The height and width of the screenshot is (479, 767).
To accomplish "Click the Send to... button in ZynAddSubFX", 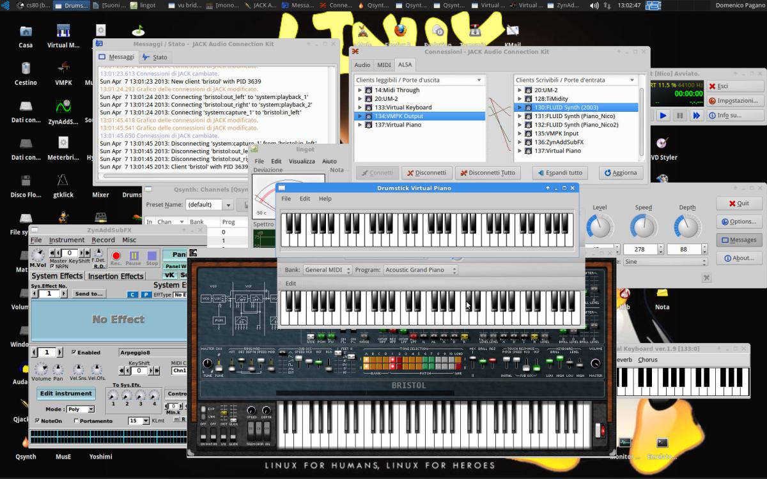I will [x=89, y=294].
